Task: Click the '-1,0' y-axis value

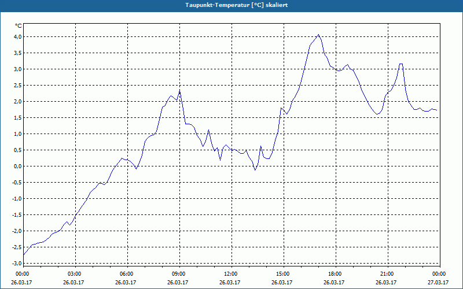Action: click(x=17, y=198)
